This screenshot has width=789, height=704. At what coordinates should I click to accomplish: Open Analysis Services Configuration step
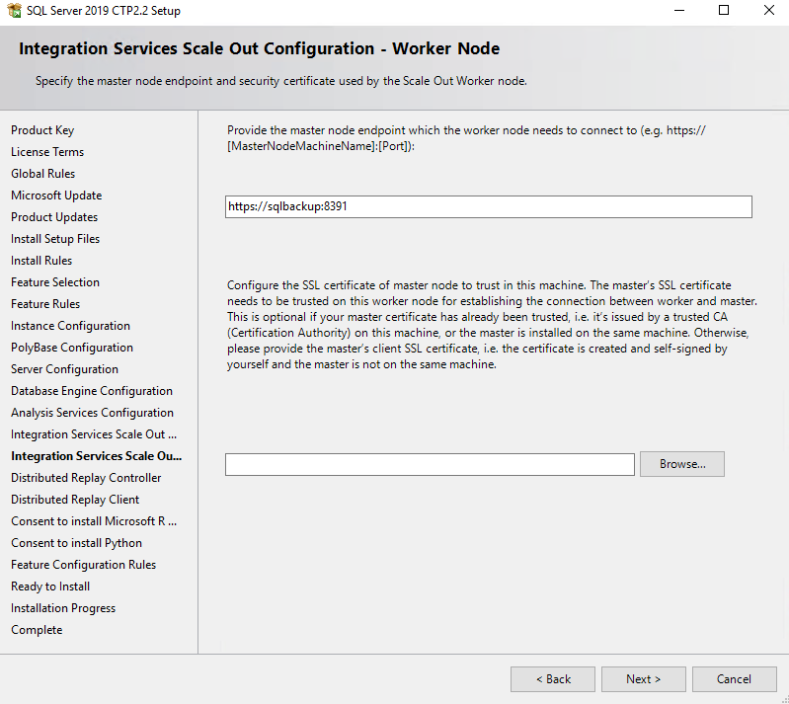[x=92, y=413]
